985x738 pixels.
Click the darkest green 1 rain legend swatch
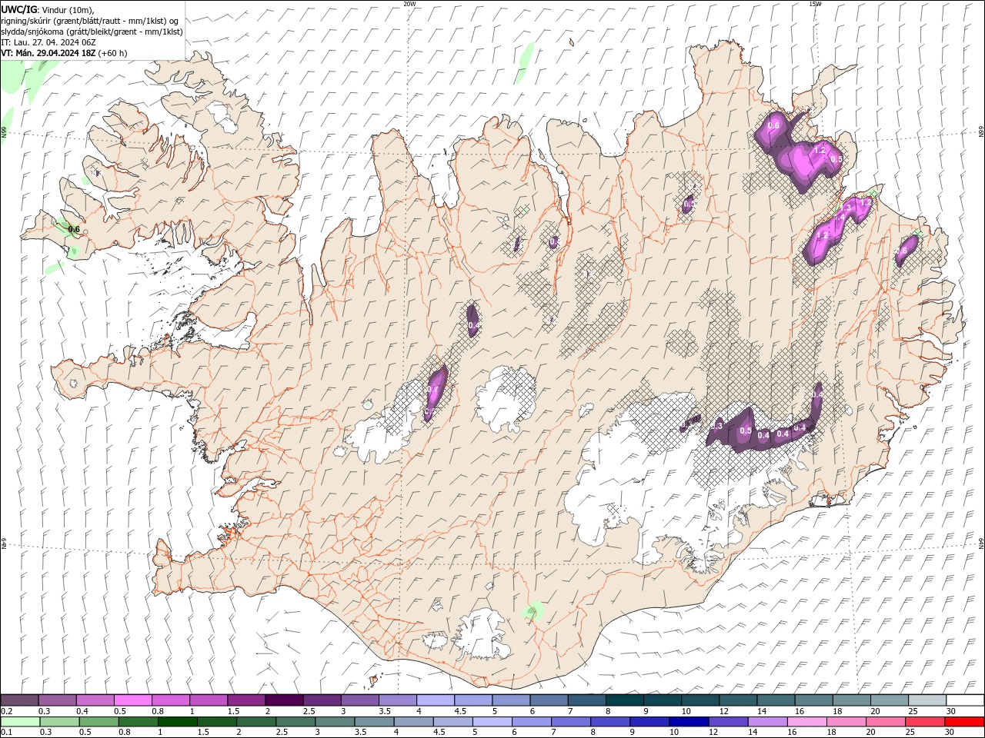click(177, 722)
